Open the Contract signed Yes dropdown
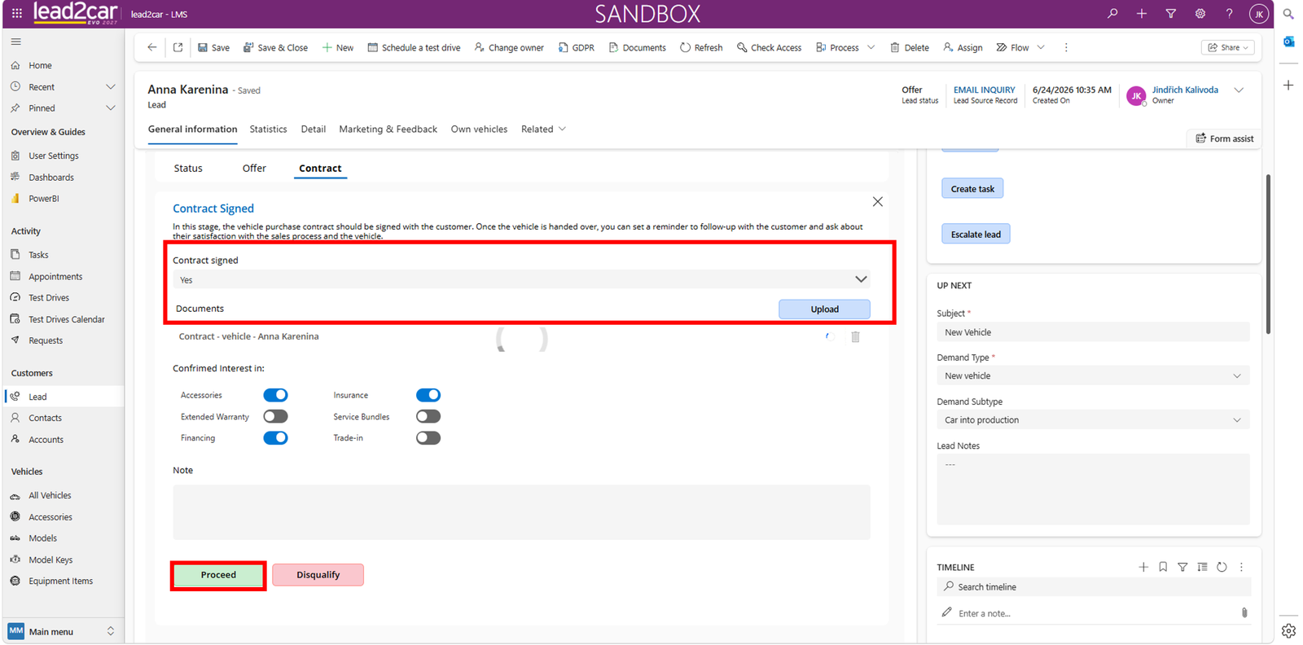The image size is (1303, 645). [x=521, y=279]
